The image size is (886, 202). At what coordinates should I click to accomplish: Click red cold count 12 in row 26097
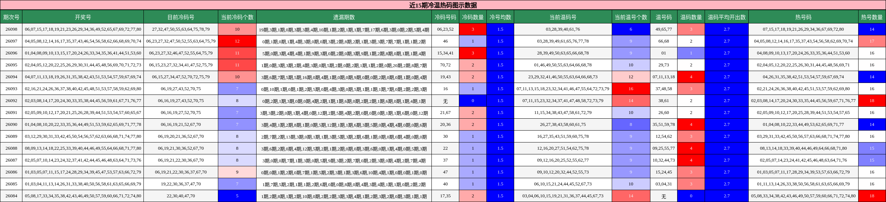click(x=237, y=41)
